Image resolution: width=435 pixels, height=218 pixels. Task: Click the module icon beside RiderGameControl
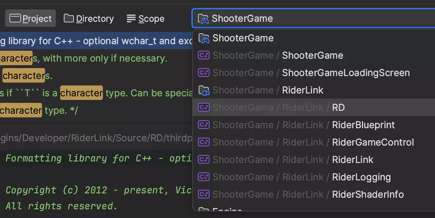tap(204, 142)
